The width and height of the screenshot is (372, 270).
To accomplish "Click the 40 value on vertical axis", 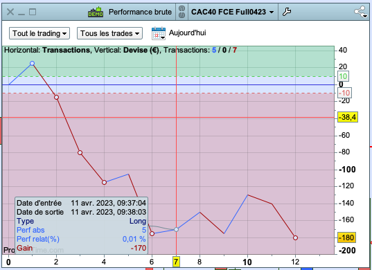I will (x=343, y=50).
